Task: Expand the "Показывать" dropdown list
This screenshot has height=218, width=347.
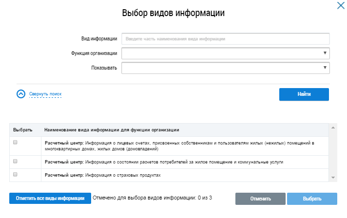Action: click(x=226, y=68)
